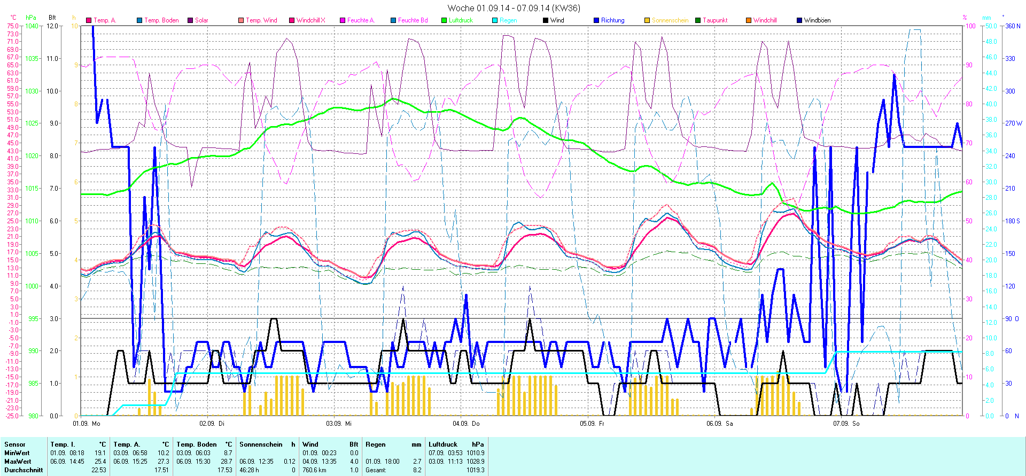Click the Sonnenschein column header in table
The height and width of the screenshot is (476, 1026).
coord(267,444)
